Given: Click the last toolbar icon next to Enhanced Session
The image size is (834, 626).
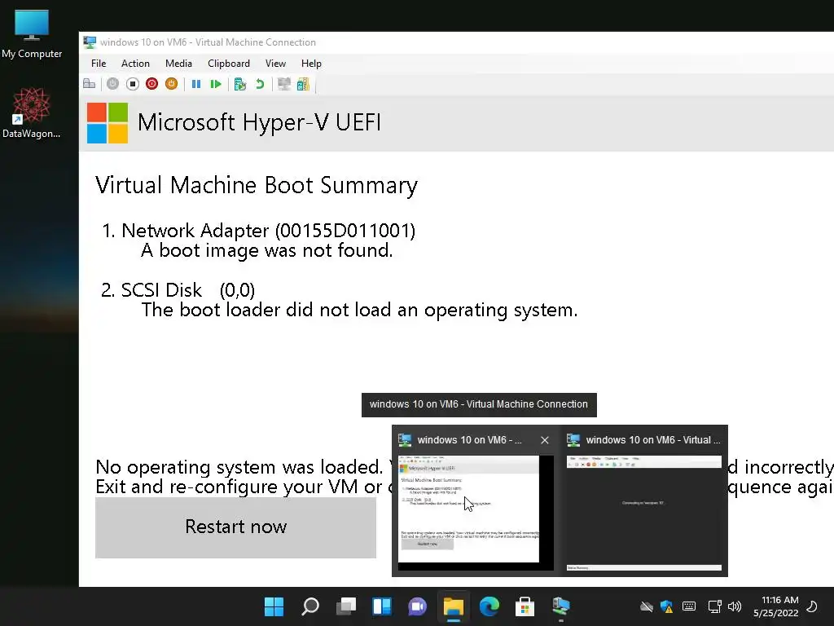Looking at the screenshot, I should (x=303, y=84).
